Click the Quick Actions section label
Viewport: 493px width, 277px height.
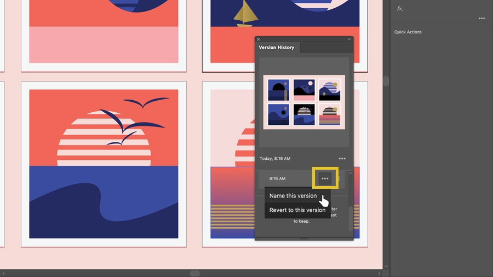(408, 32)
